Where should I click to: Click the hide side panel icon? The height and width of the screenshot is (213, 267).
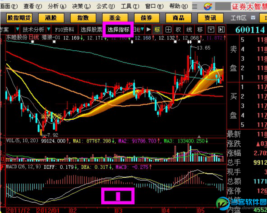221,30
